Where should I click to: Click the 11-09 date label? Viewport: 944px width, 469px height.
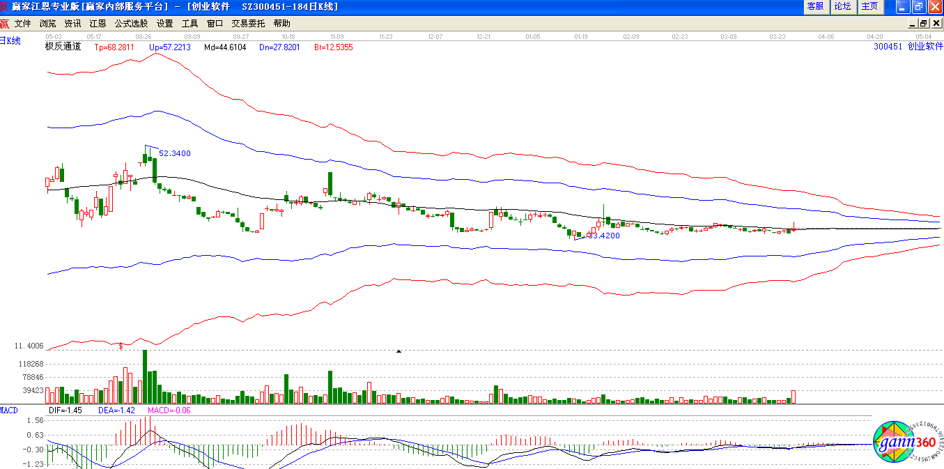337,36
